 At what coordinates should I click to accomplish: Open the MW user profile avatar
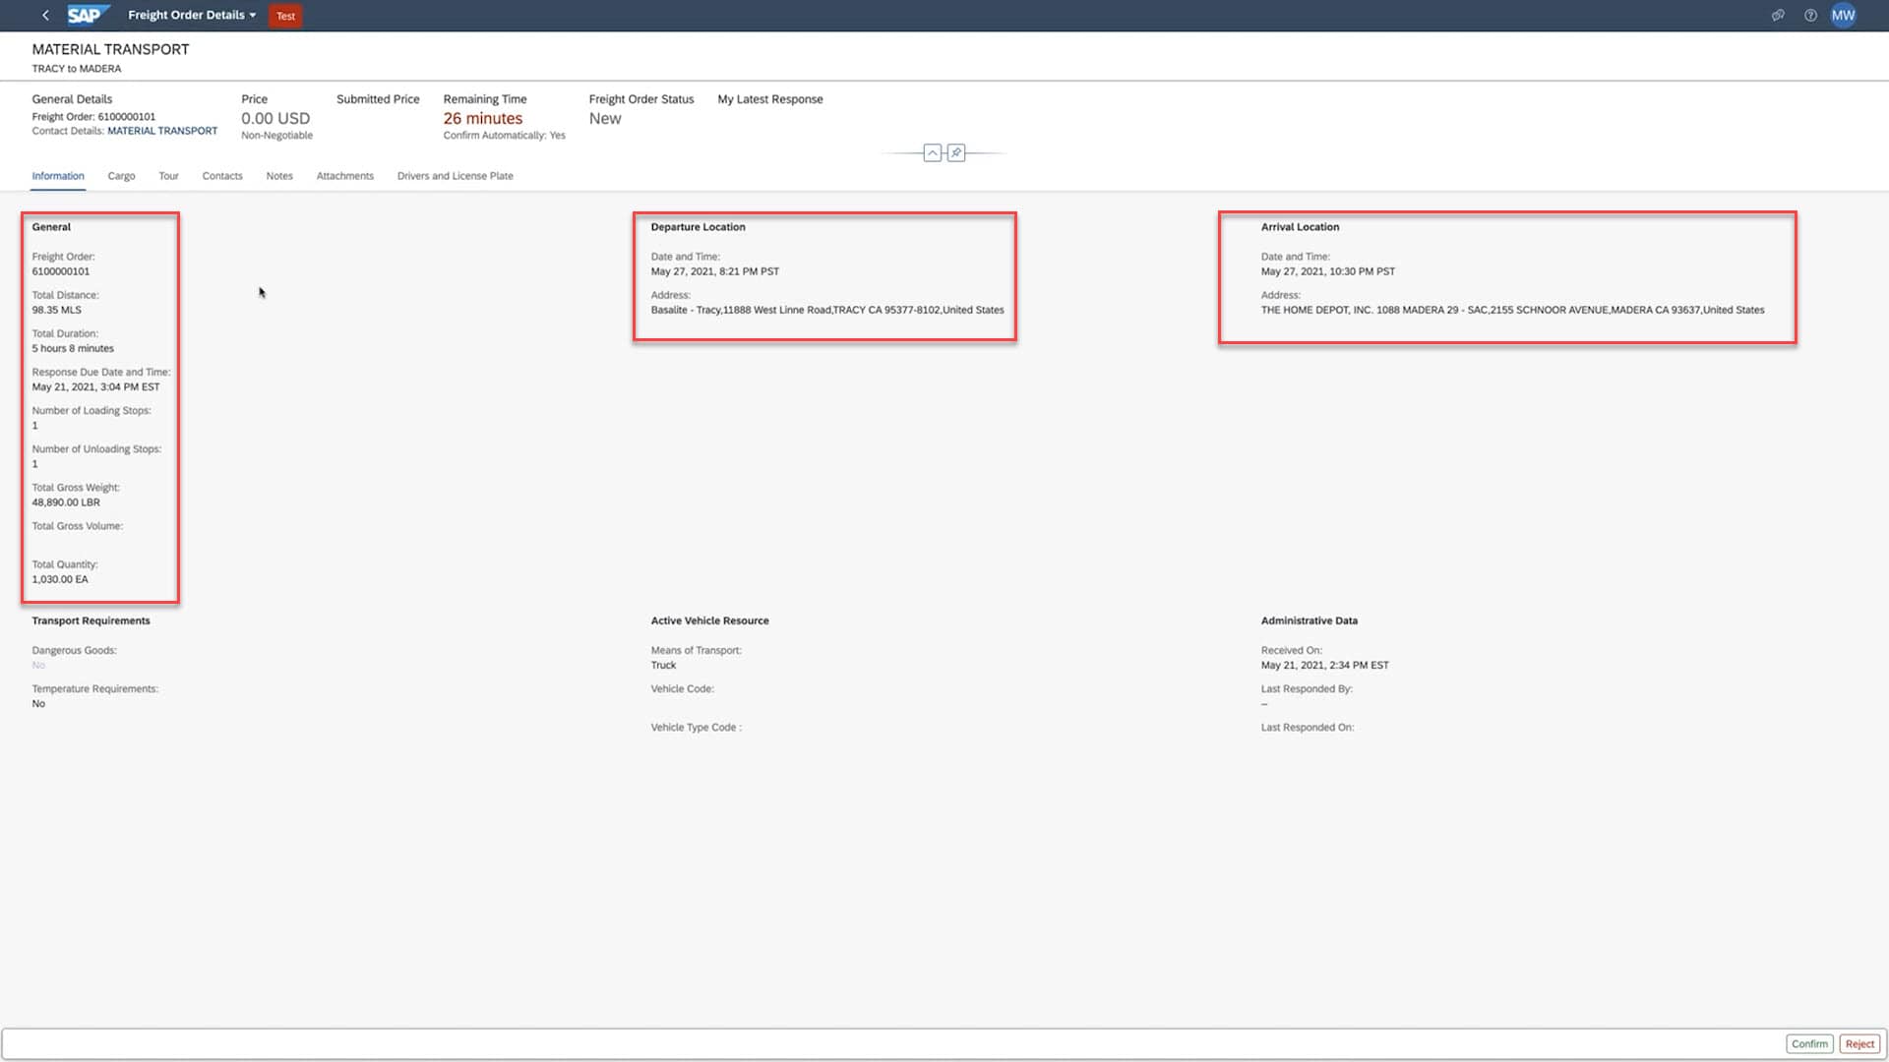click(1843, 15)
